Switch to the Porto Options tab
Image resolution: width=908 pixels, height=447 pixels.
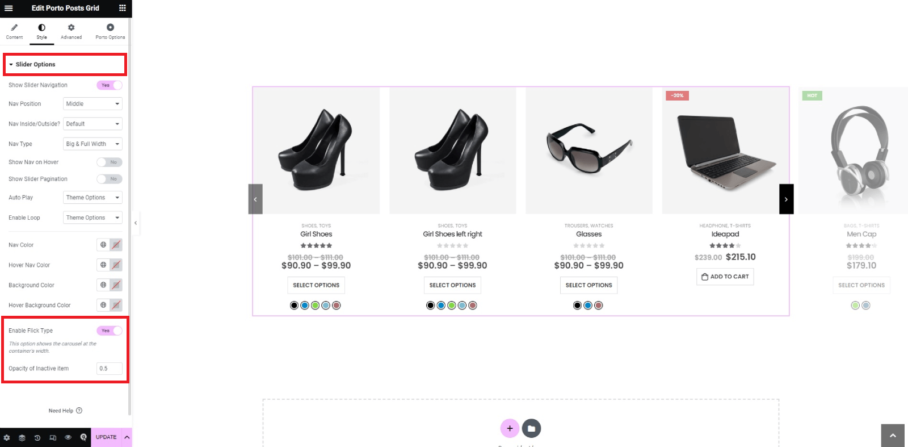pyautogui.click(x=110, y=31)
